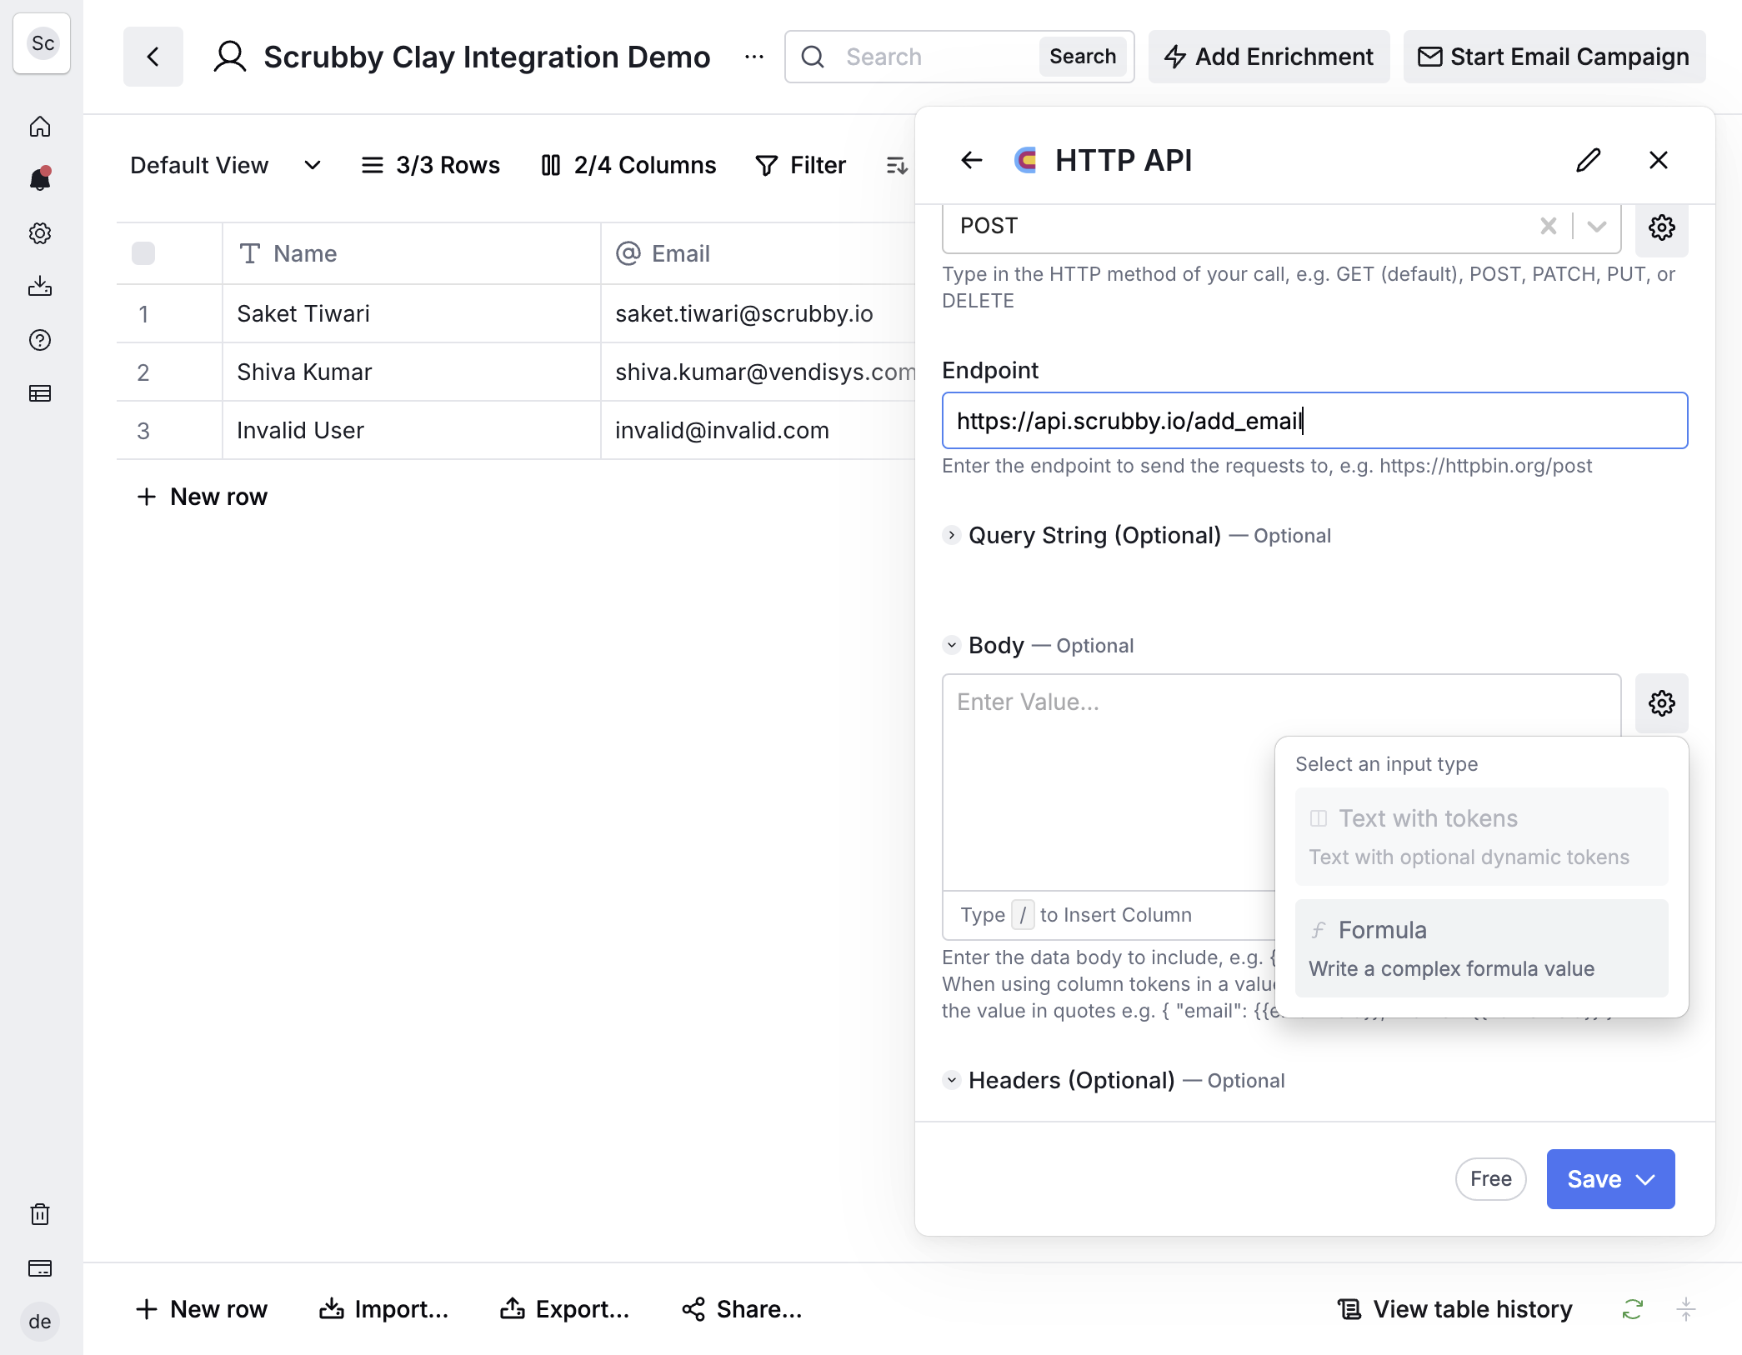Click the Filter button
The height and width of the screenshot is (1355, 1742).
(x=801, y=165)
